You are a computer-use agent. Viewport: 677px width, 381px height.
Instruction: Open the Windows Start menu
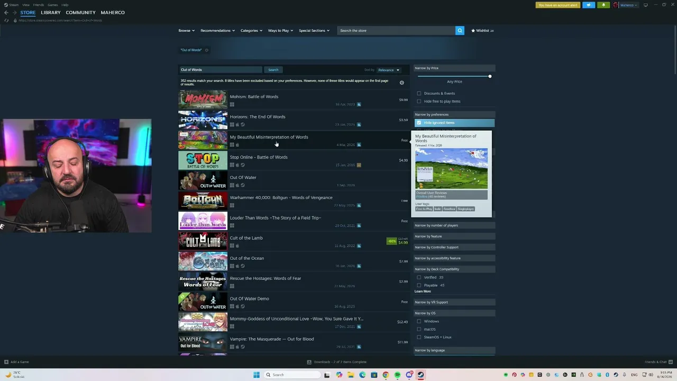pyautogui.click(x=257, y=375)
